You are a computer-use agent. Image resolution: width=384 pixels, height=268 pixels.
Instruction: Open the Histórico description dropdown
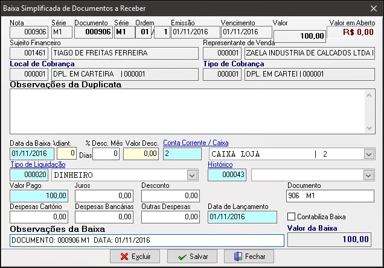(x=369, y=175)
